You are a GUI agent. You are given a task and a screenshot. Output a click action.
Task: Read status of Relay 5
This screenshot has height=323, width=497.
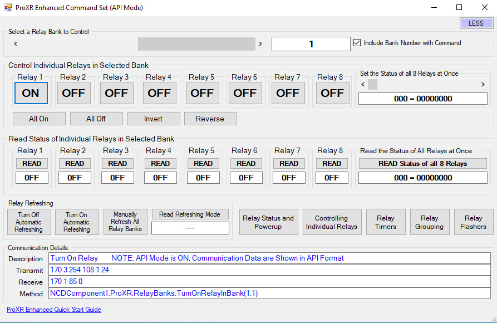click(x=203, y=163)
